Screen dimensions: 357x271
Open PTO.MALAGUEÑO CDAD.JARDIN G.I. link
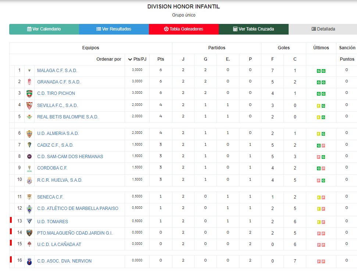coord(75,233)
